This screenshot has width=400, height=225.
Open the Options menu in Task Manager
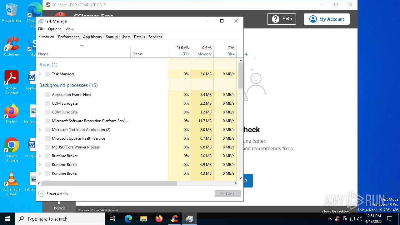[x=55, y=29]
